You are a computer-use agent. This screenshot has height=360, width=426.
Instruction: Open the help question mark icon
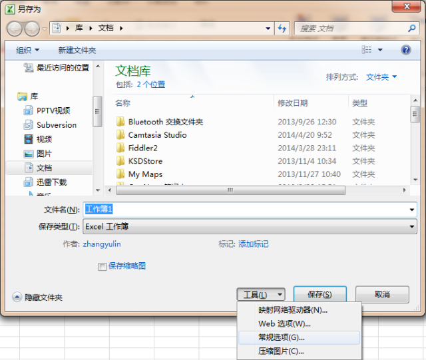[x=405, y=50]
